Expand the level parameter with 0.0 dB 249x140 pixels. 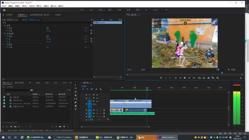tap(4, 31)
